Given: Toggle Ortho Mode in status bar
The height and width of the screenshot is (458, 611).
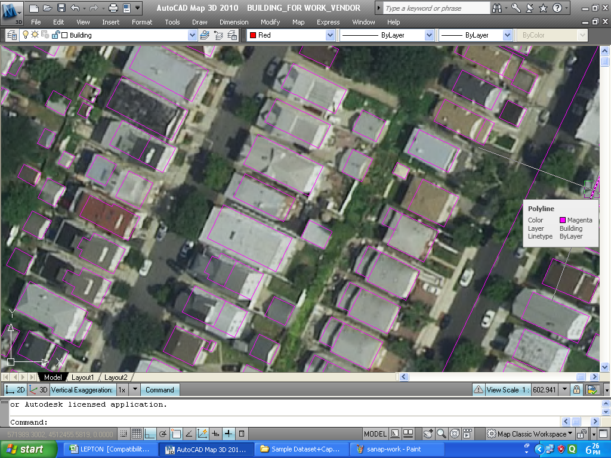Looking at the screenshot, I should (x=150, y=434).
